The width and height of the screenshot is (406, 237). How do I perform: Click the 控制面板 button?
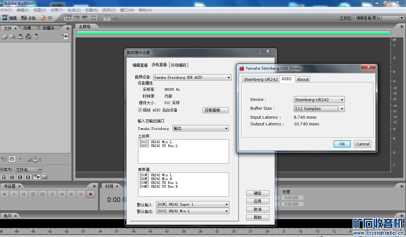coord(216,110)
